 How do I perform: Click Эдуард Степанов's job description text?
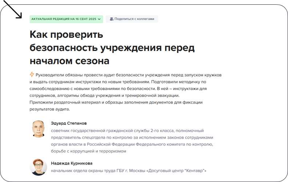click(132, 137)
